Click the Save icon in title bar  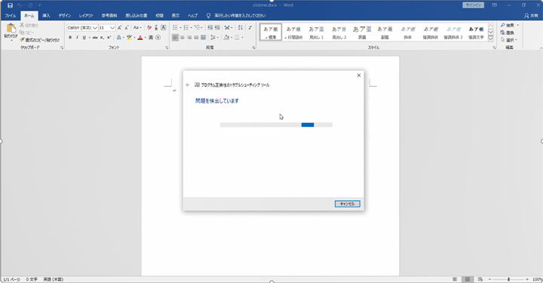(10, 5)
